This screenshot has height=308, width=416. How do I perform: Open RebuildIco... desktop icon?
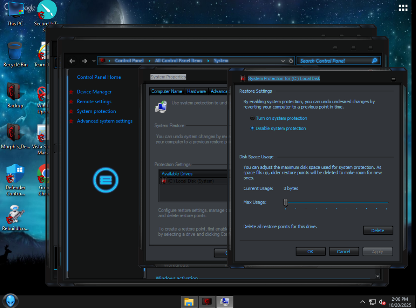pos(15,218)
